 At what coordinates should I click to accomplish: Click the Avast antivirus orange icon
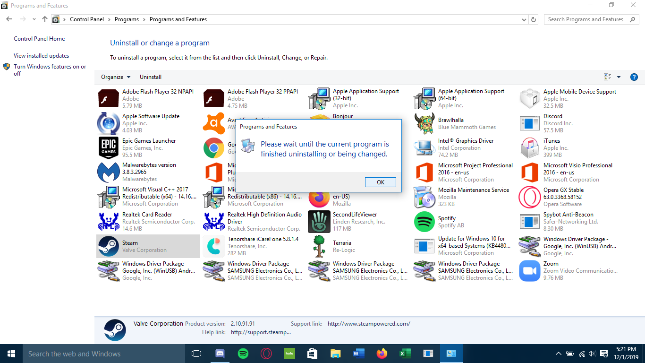(x=214, y=123)
